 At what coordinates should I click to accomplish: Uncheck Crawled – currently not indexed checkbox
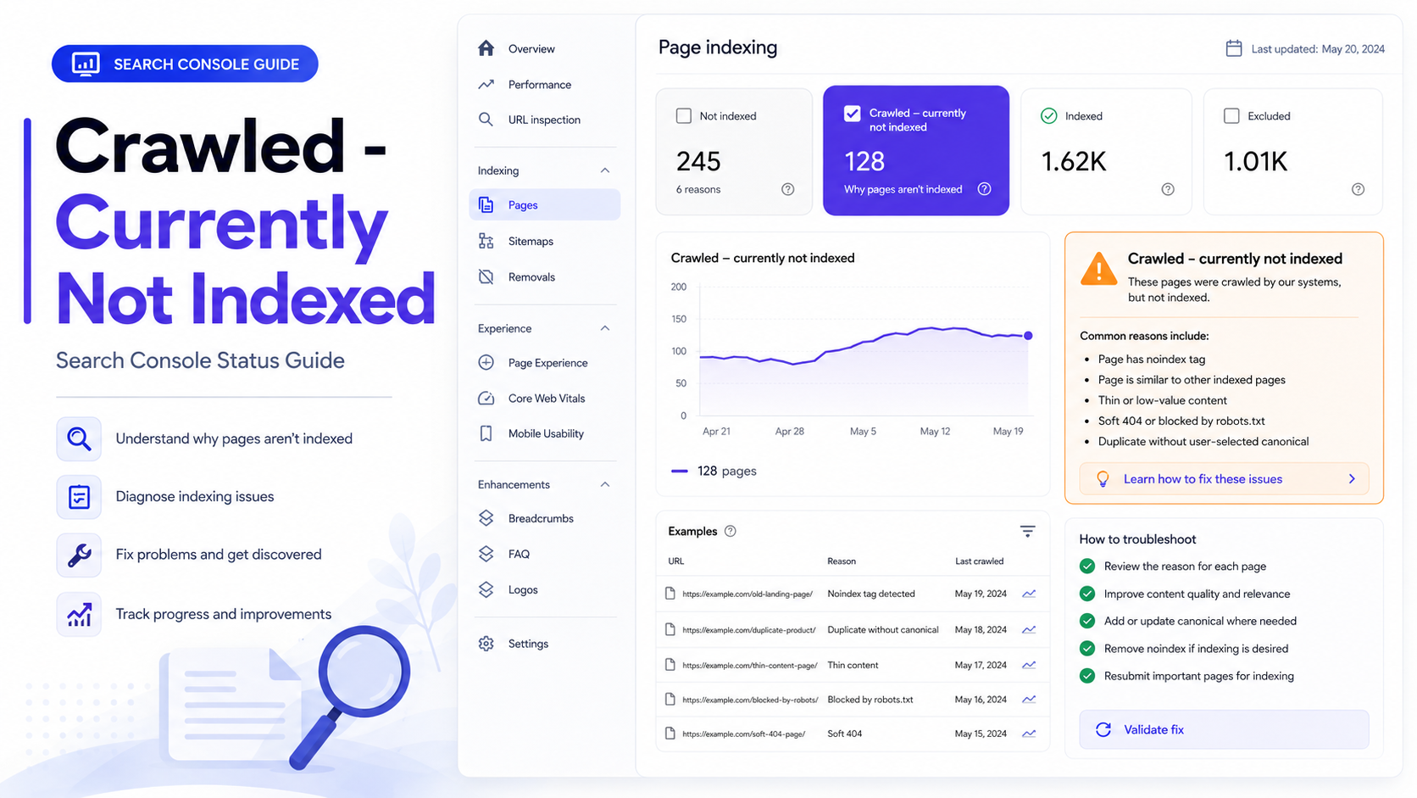point(853,114)
